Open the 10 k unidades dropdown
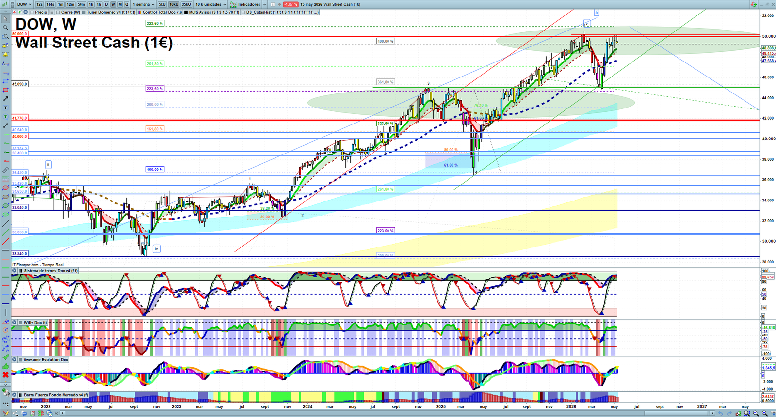776x417 pixels. tap(210, 4)
